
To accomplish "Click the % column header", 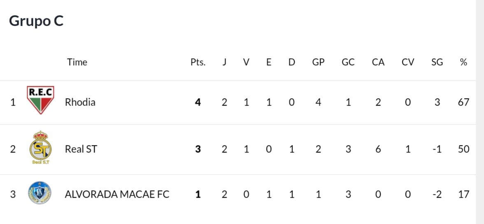I will point(463,62).
